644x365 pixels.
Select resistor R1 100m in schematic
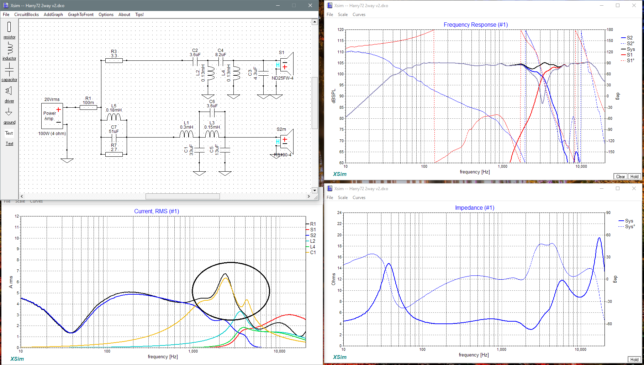88,107
